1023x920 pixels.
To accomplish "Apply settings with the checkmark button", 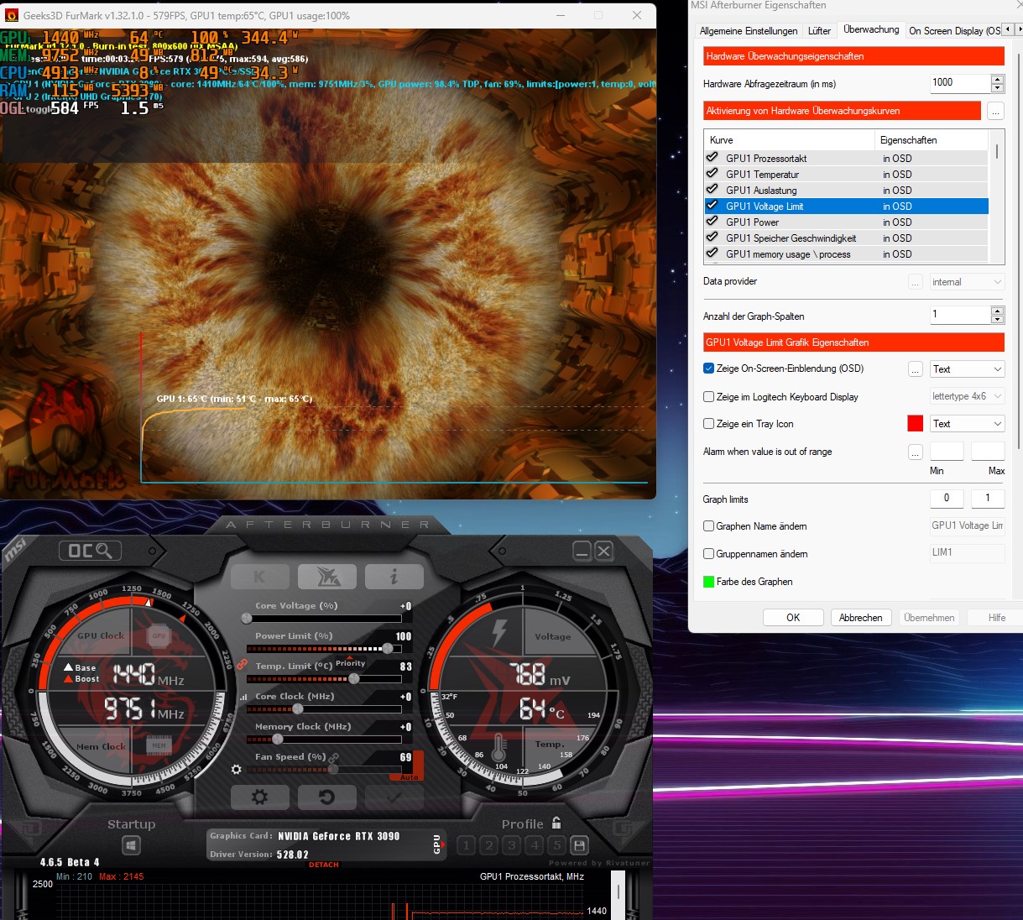I will click(394, 797).
